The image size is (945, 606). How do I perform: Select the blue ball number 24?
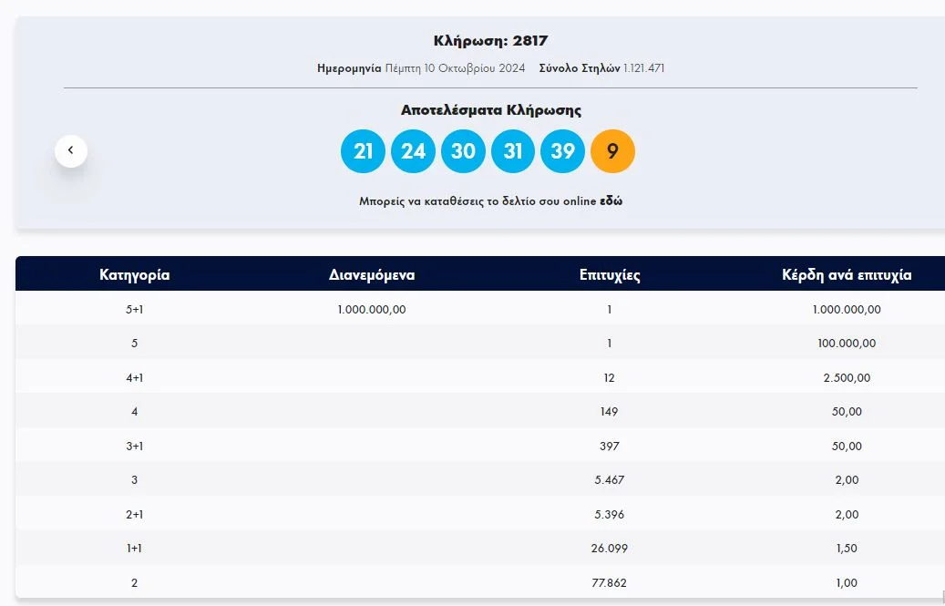(413, 150)
